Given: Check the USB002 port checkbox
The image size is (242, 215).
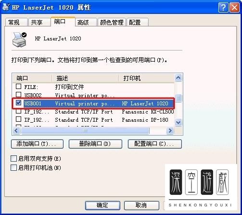Looking at the screenshot, I should pyautogui.click(x=19, y=95).
